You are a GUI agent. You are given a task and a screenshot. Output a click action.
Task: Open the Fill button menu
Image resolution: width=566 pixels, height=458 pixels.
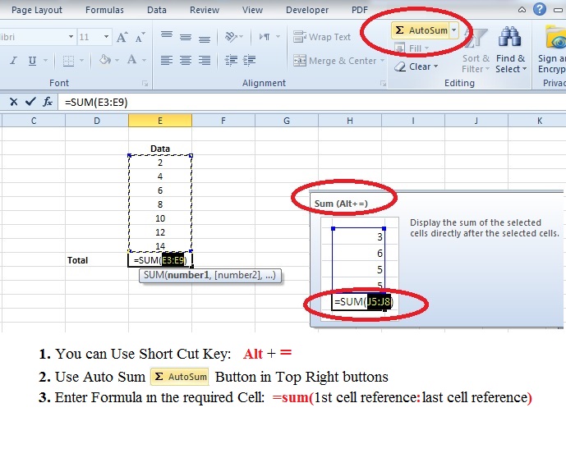pyautogui.click(x=412, y=48)
